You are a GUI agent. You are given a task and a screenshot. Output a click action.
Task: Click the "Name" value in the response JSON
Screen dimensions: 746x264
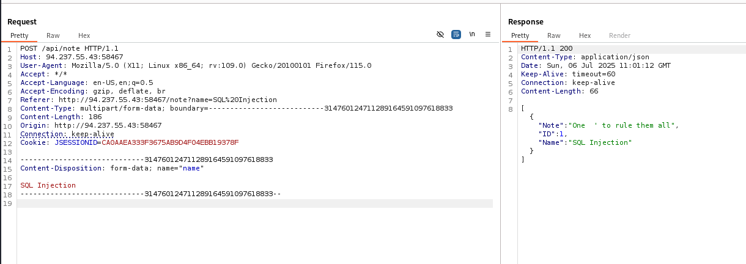(600, 142)
